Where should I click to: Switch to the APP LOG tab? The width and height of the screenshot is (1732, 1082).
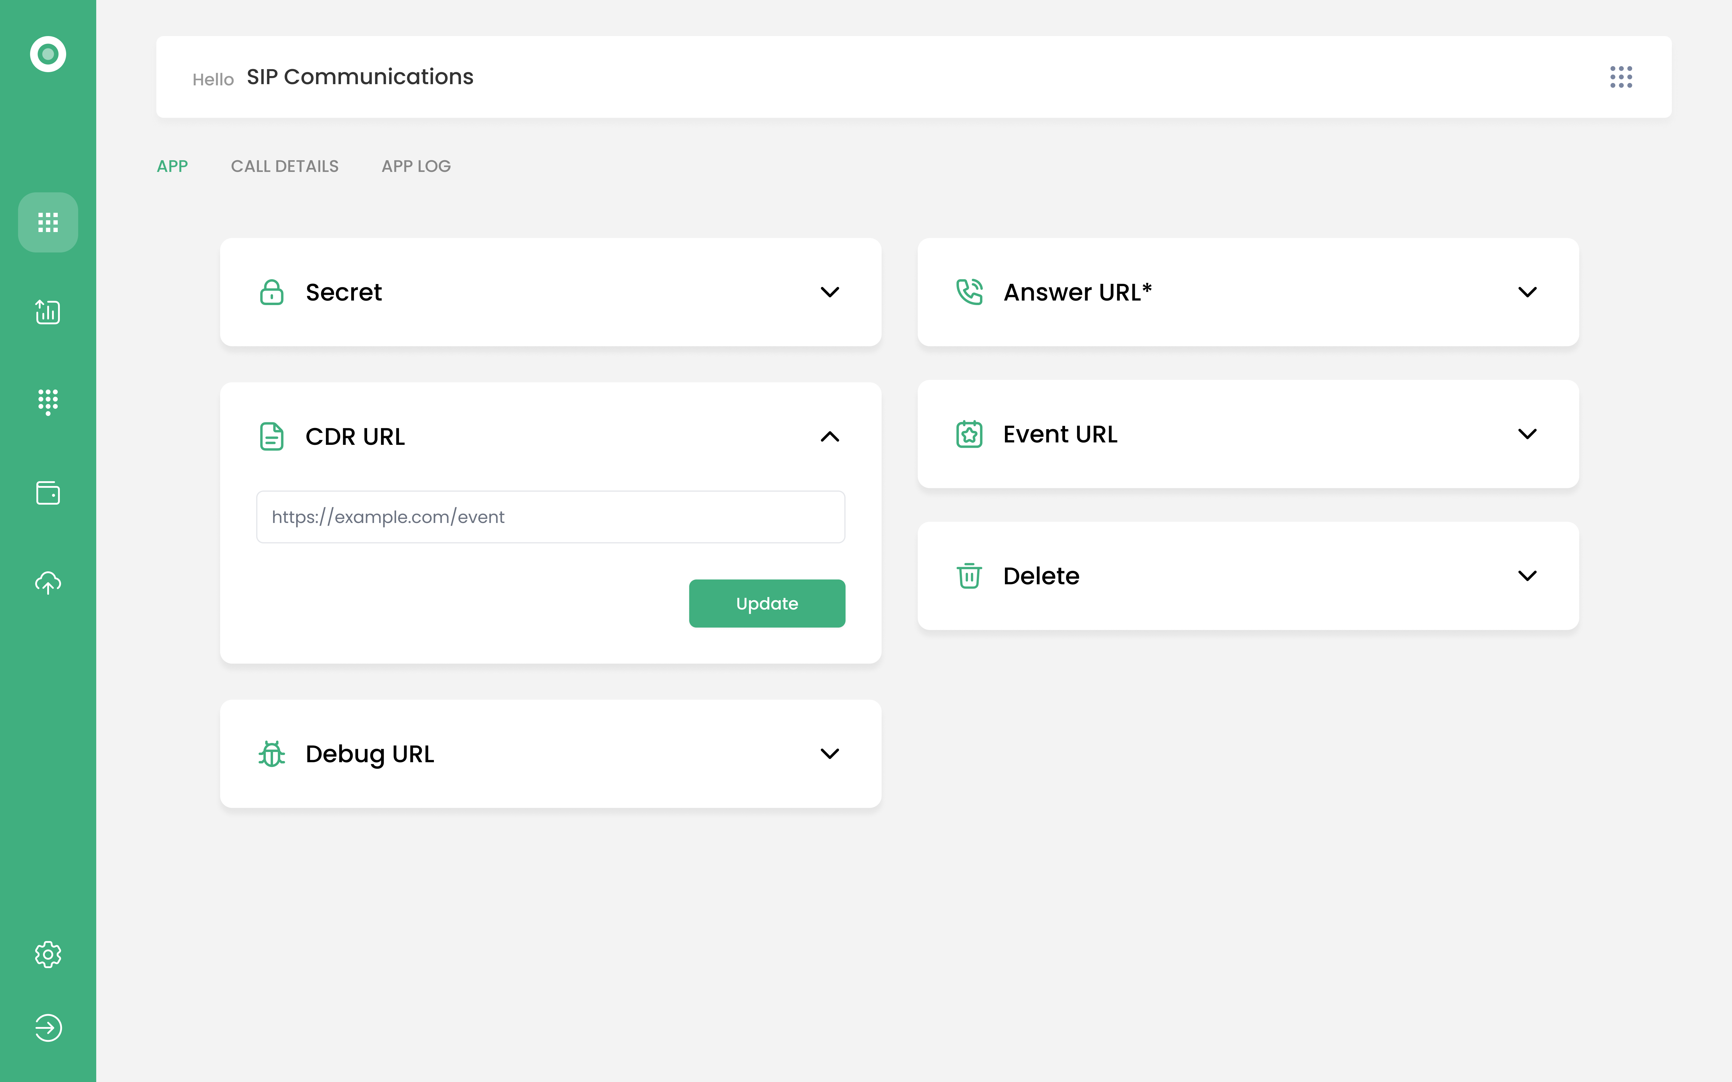coord(416,166)
